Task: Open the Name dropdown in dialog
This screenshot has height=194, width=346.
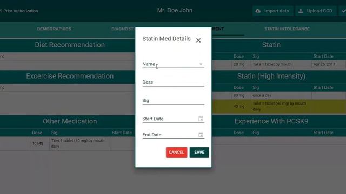Action: [x=173, y=64]
